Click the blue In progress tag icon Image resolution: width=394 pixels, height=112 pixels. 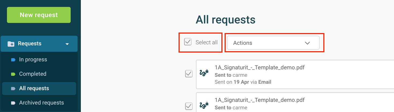pos(13,60)
